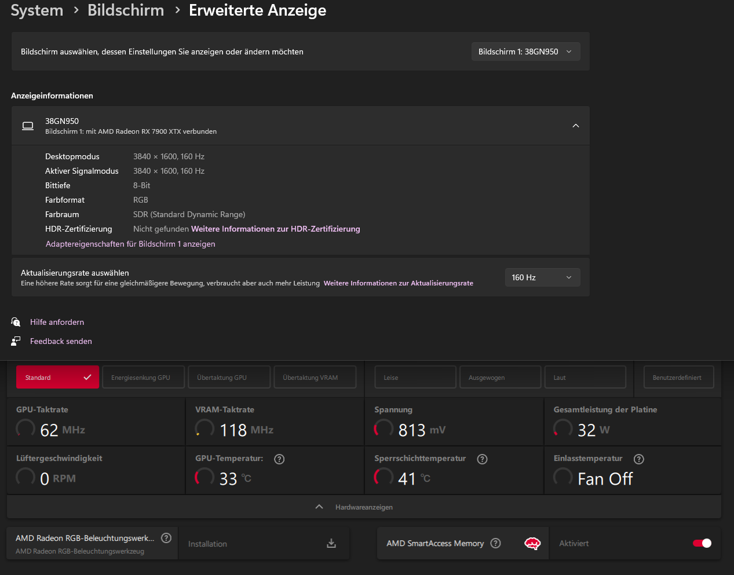Click the Desktopmodus value 3840 × 1600, 160 Hz
734x575 pixels.
[x=169, y=156]
